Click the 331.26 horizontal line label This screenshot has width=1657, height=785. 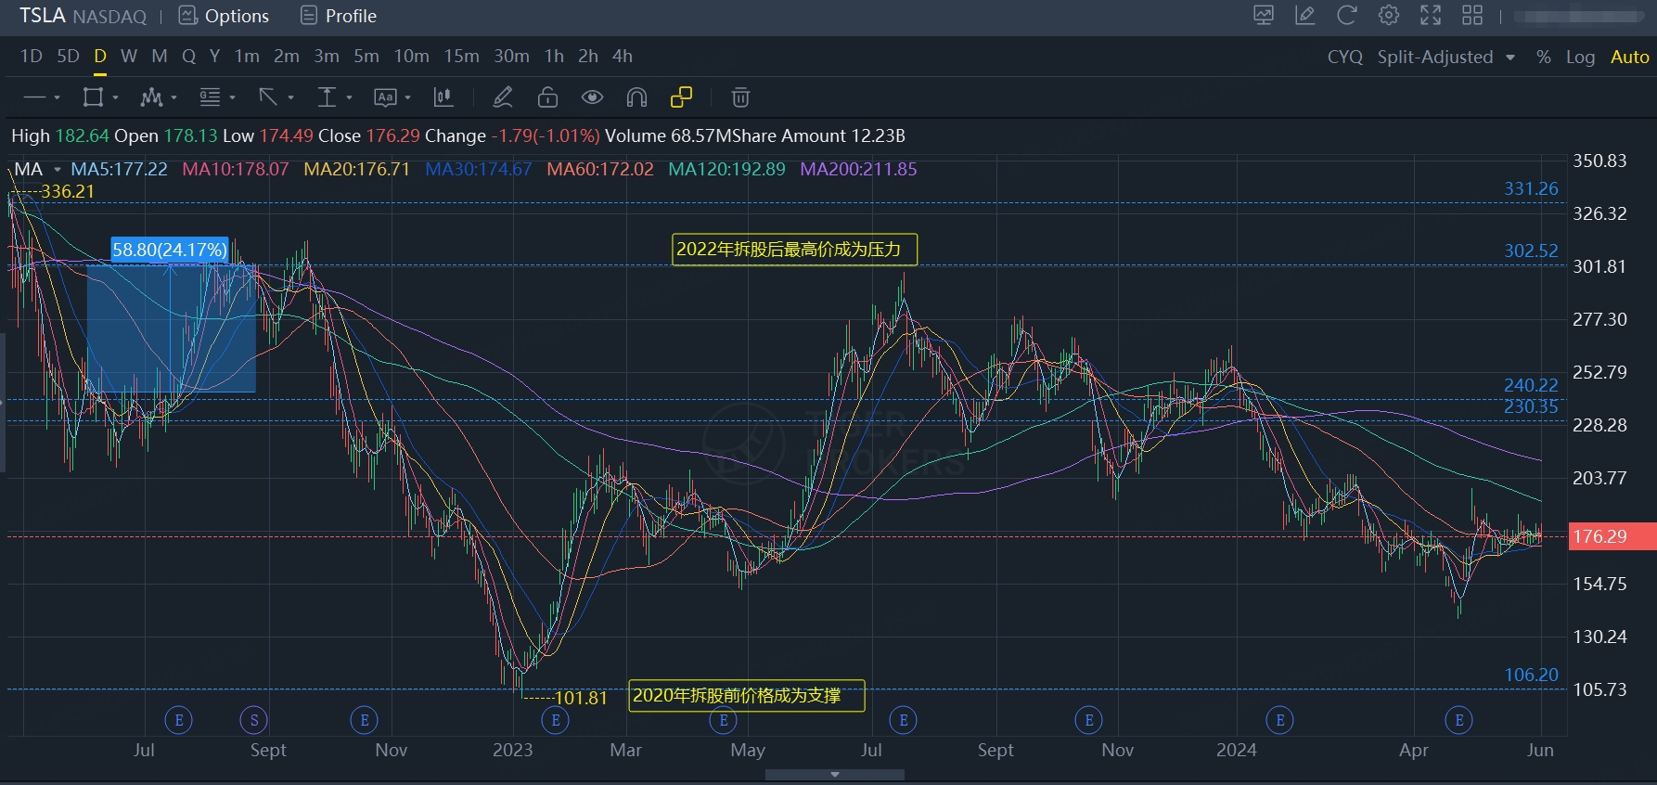(x=1531, y=188)
